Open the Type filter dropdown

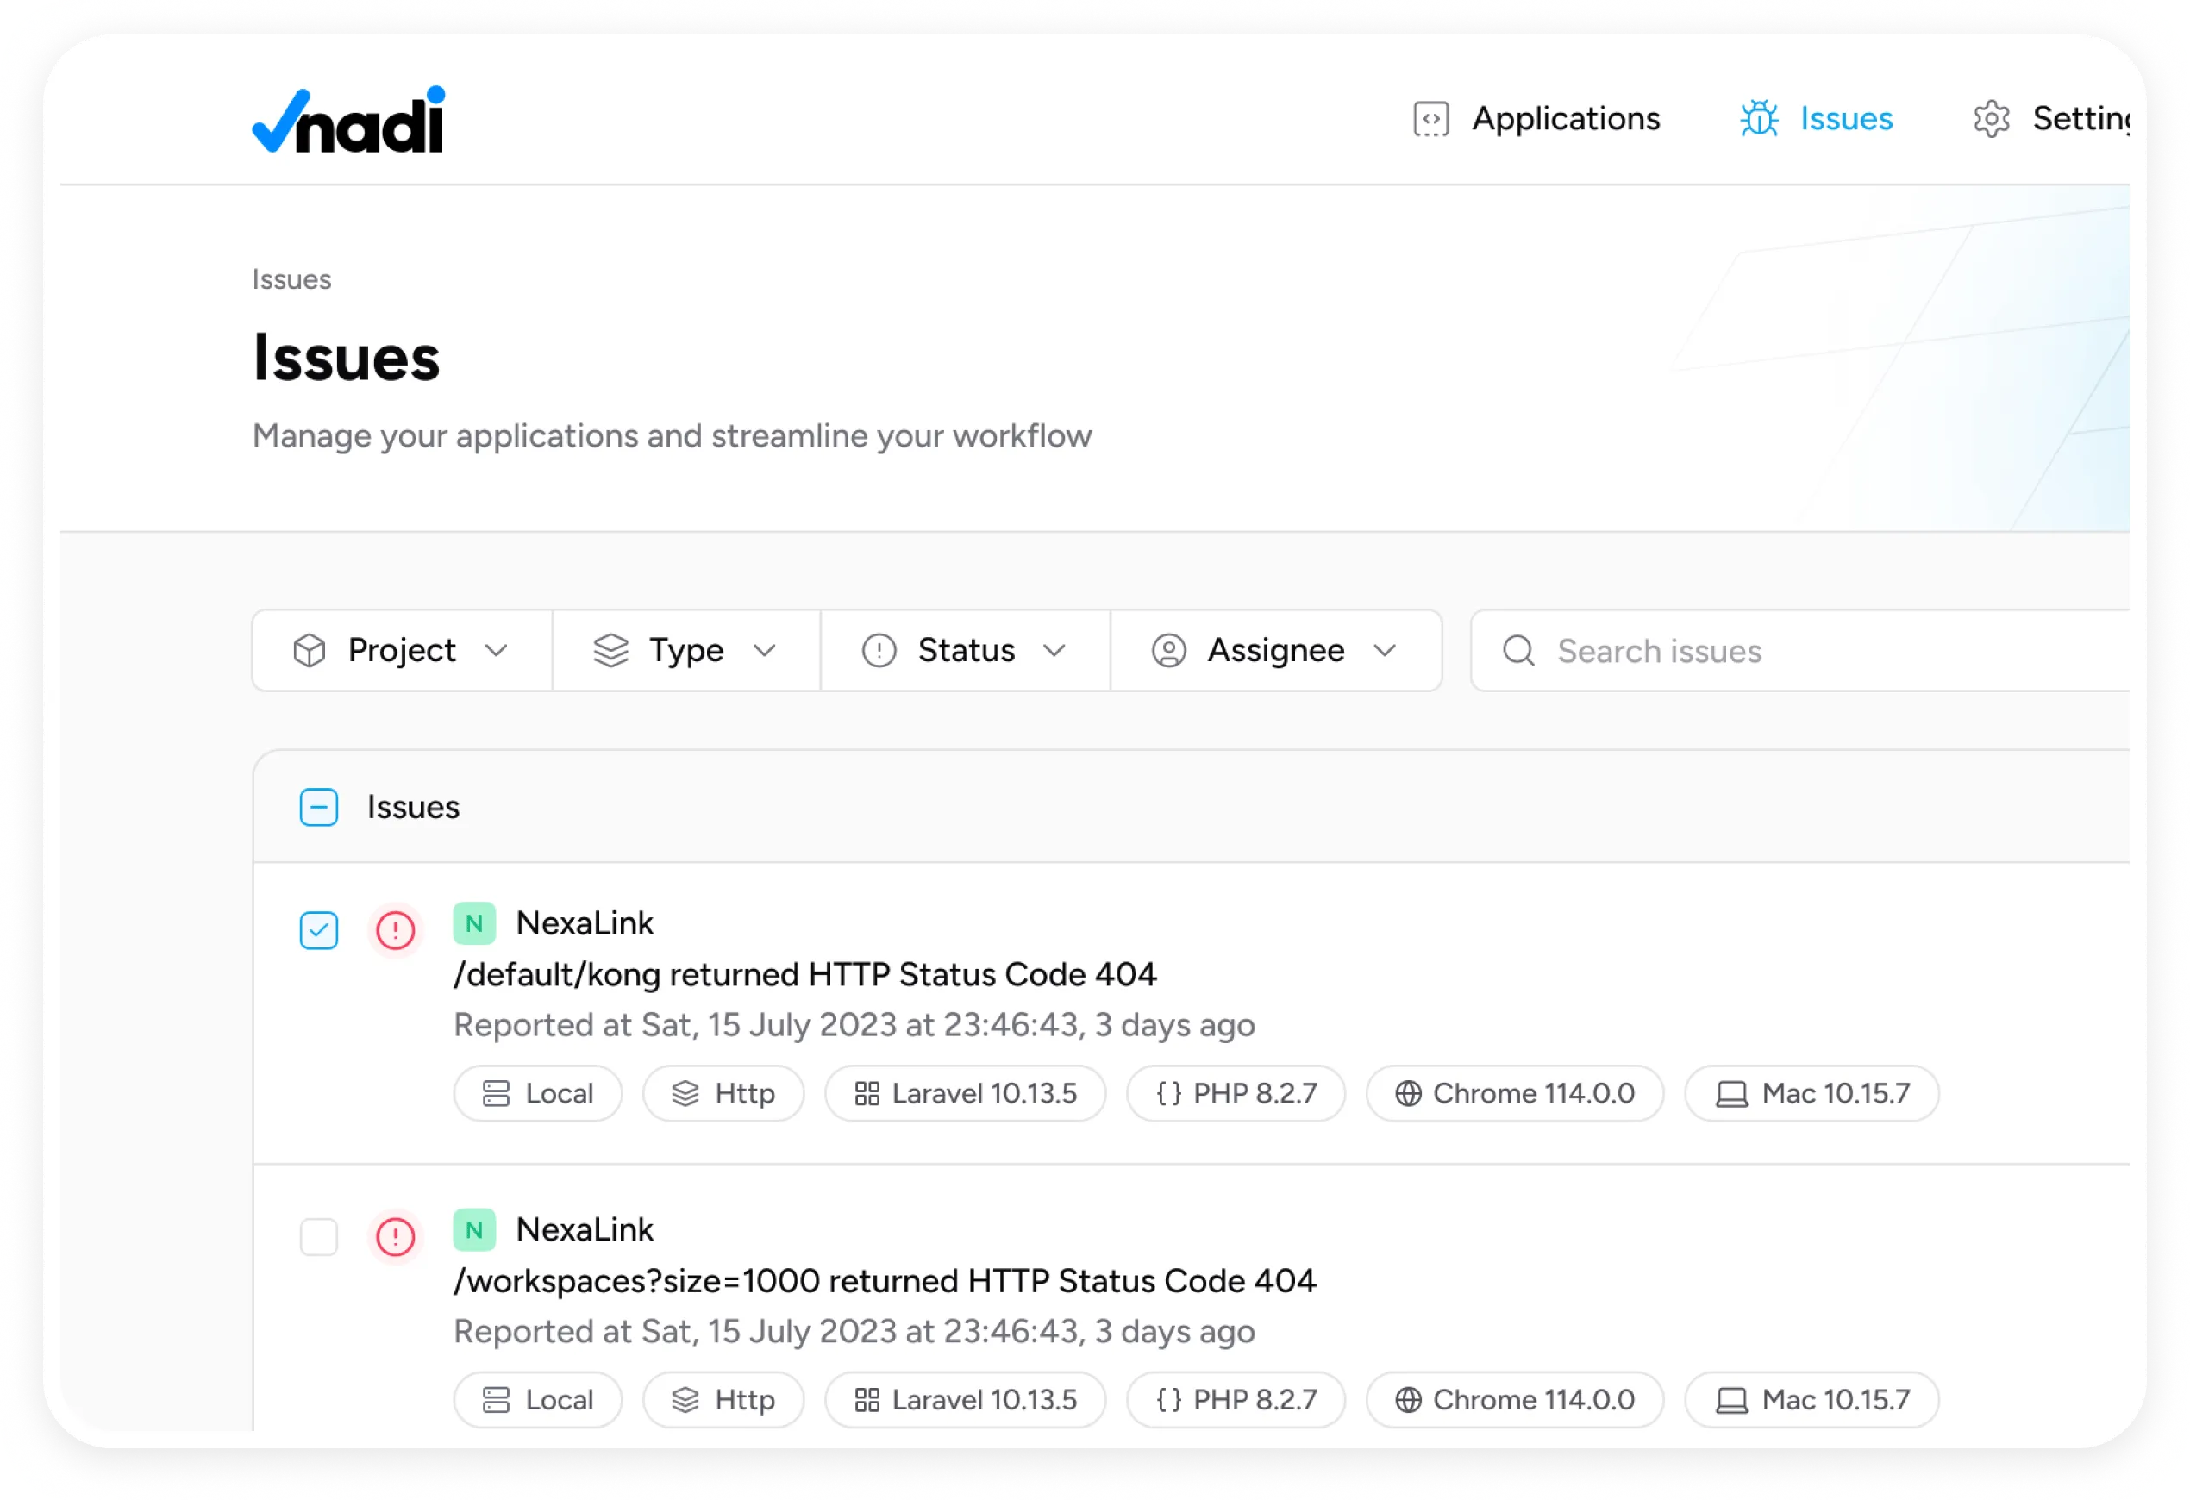click(686, 651)
